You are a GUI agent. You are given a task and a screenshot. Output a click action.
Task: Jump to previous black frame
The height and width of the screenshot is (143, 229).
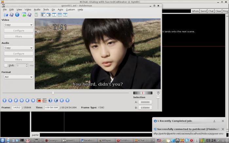pyautogui.click(x=50, y=100)
